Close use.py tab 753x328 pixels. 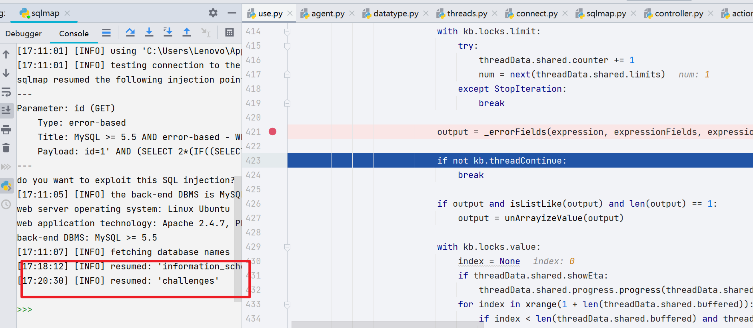(x=290, y=13)
